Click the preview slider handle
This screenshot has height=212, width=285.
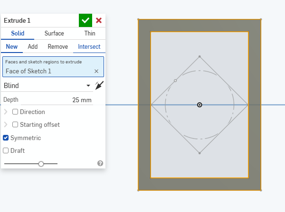pyautogui.click(x=41, y=164)
